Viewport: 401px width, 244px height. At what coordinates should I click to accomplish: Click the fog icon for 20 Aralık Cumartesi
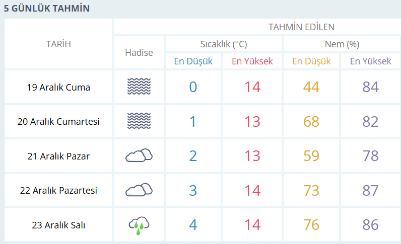coord(139,121)
